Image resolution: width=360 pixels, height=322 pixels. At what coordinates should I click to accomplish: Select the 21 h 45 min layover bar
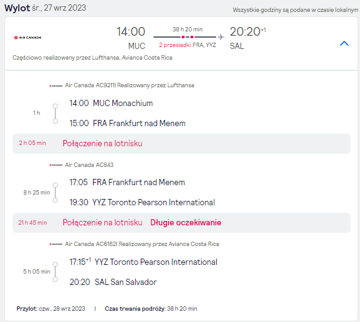tap(182, 223)
